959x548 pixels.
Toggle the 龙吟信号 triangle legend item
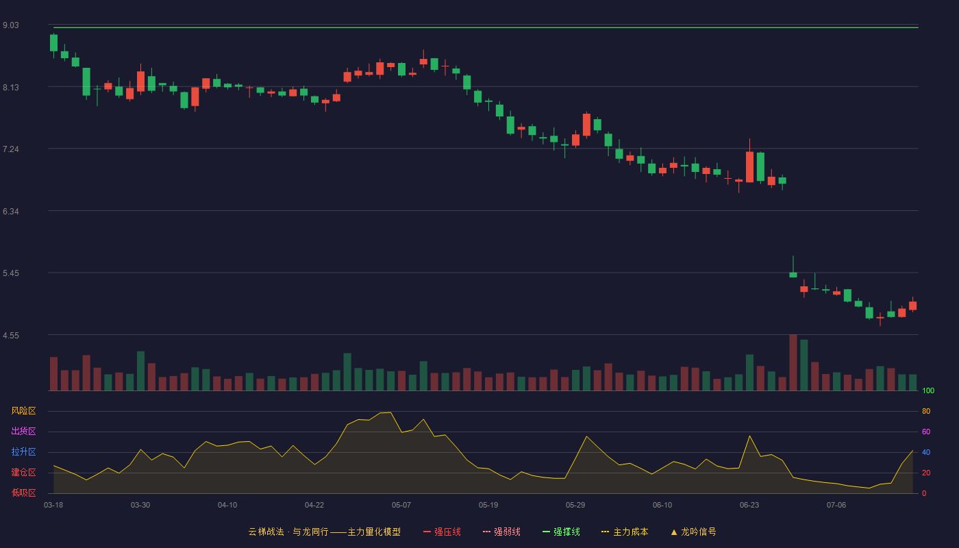(x=693, y=532)
